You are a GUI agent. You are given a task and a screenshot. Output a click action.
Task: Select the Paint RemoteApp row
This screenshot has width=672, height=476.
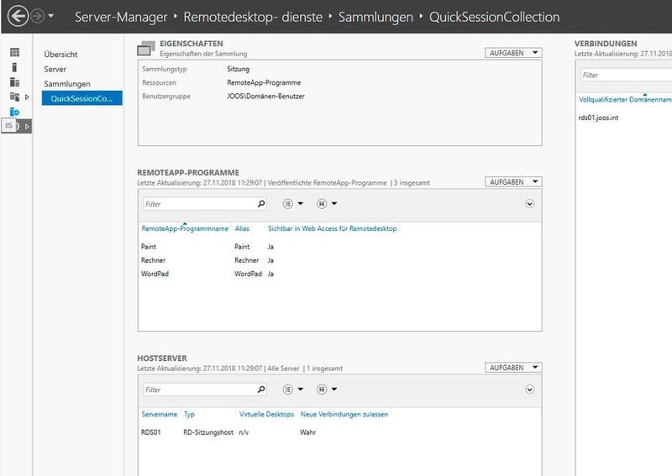339,246
